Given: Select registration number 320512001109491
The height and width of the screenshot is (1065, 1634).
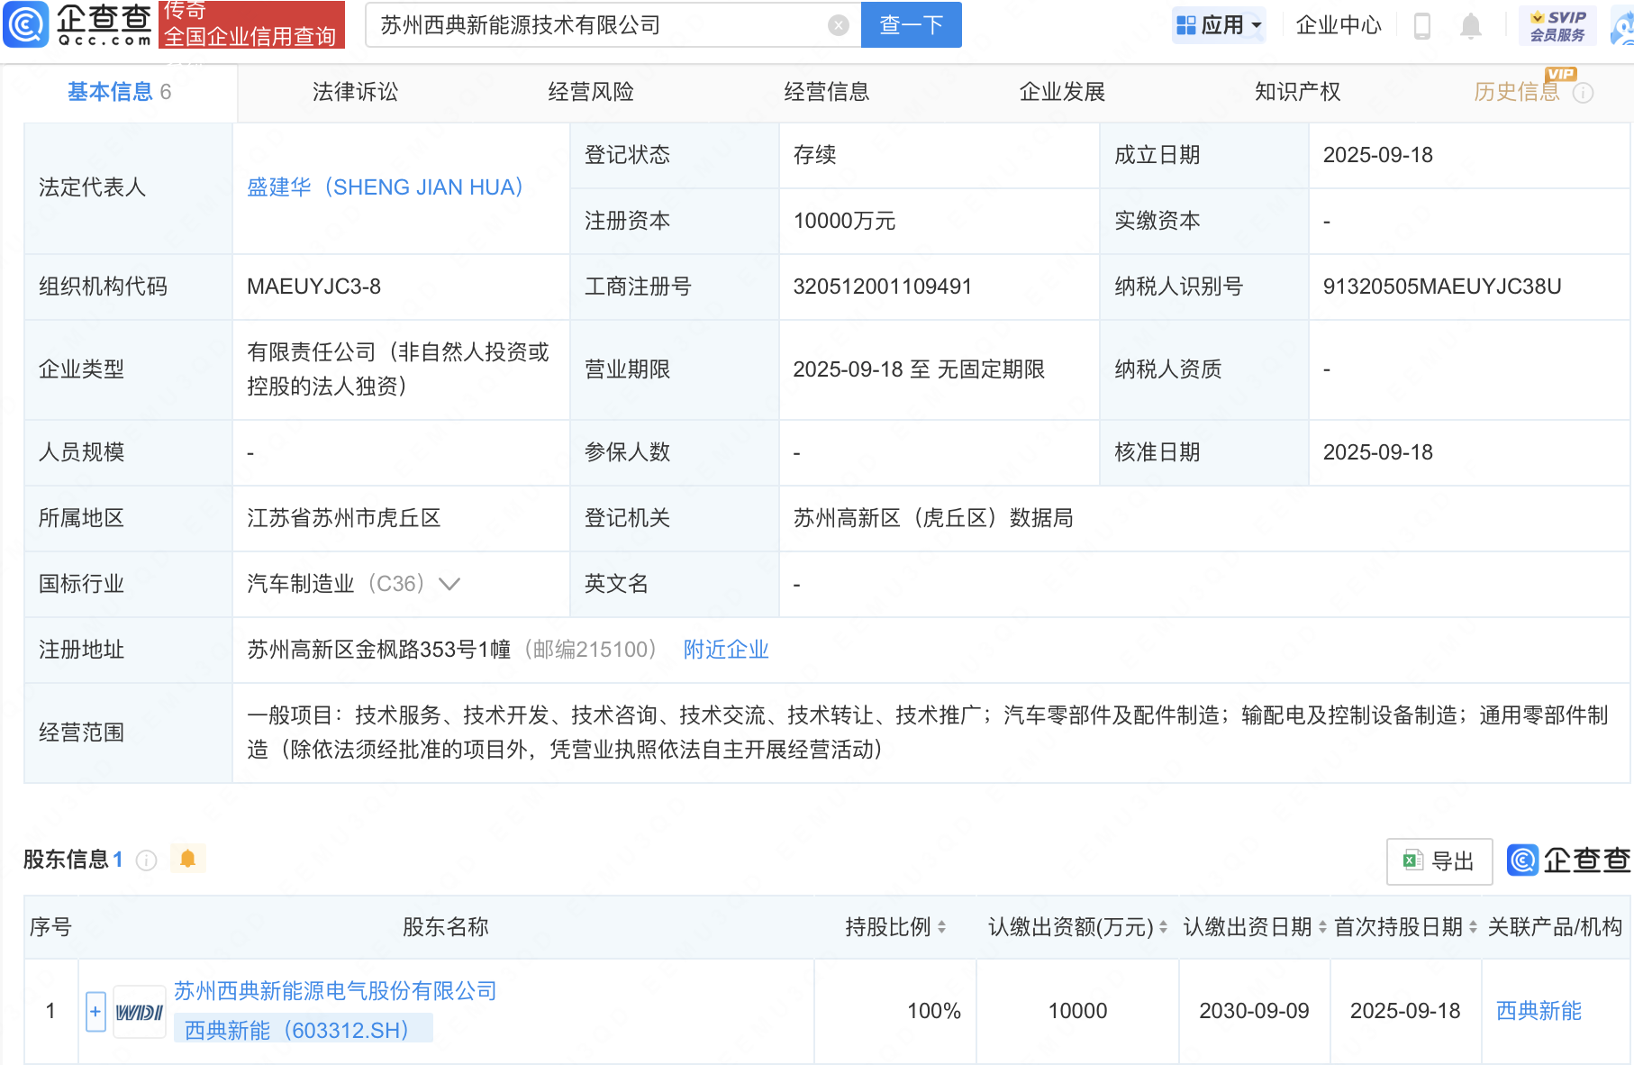Looking at the screenshot, I should point(883,287).
